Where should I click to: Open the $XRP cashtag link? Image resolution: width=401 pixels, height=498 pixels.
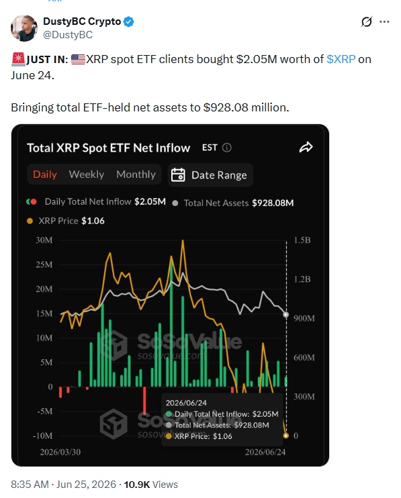(x=341, y=59)
